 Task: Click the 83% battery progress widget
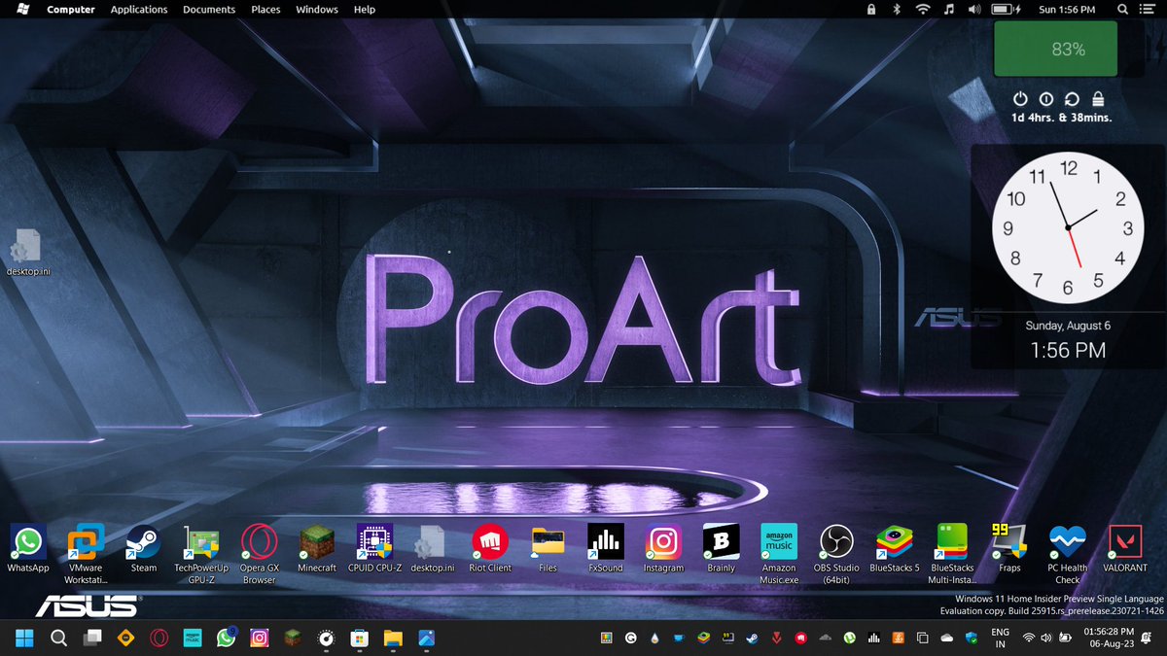(x=1055, y=48)
